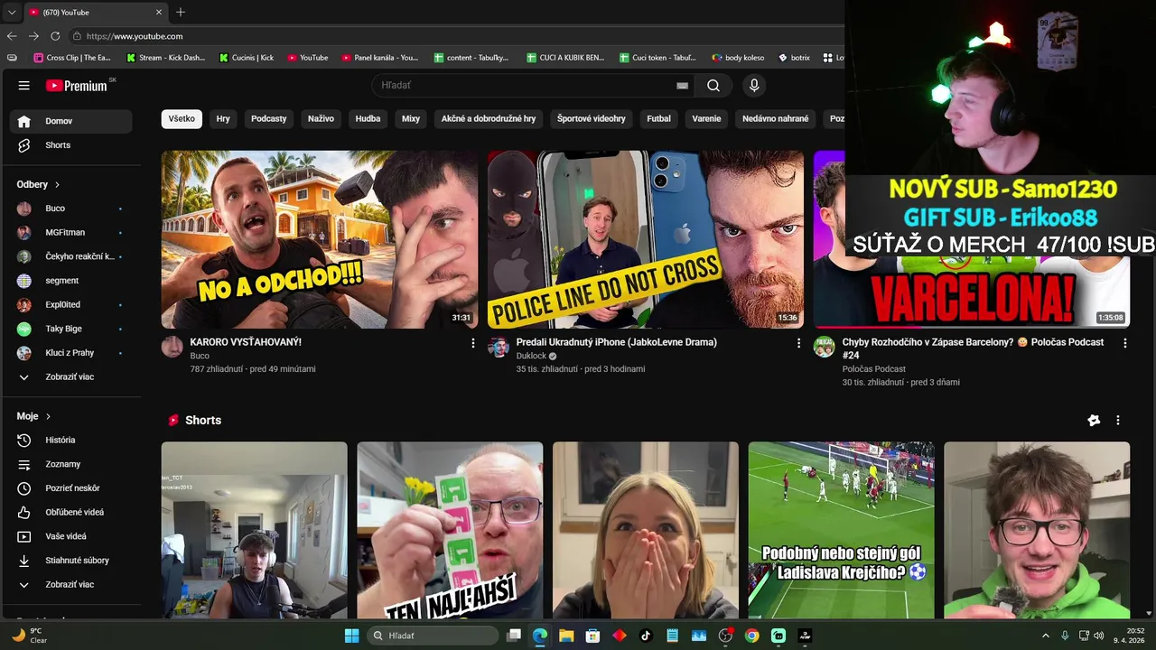
Task: Select Nedávno nahrané filter chip
Action: point(776,119)
